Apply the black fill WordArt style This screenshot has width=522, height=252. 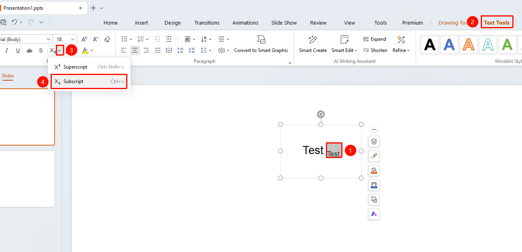[x=430, y=44]
